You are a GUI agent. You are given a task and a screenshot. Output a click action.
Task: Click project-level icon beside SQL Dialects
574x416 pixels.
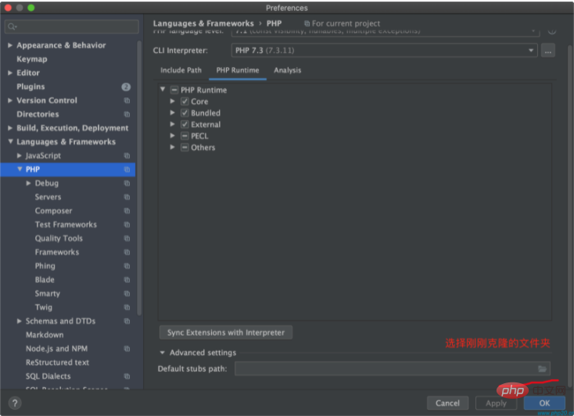coord(127,376)
